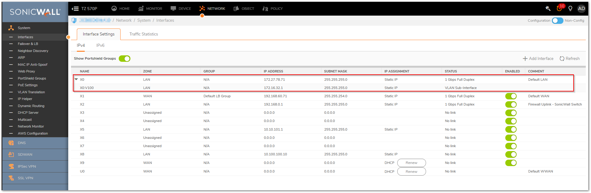Viewport: 591px width, 193px height.
Task: Toggle Configuration / Non-Config mode switch
Action: coord(557,20)
